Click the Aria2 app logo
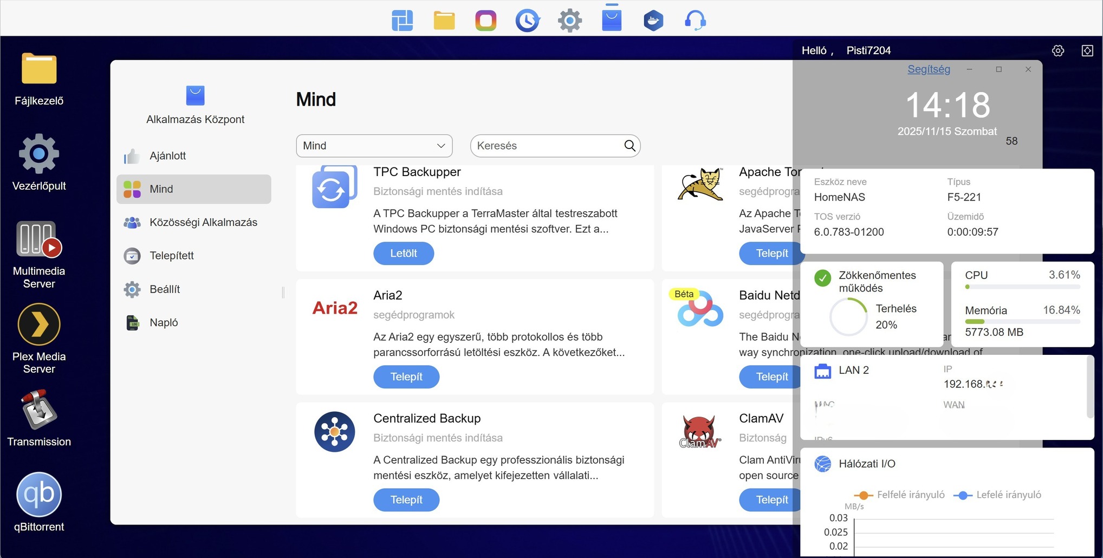The image size is (1103, 558). (335, 308)
